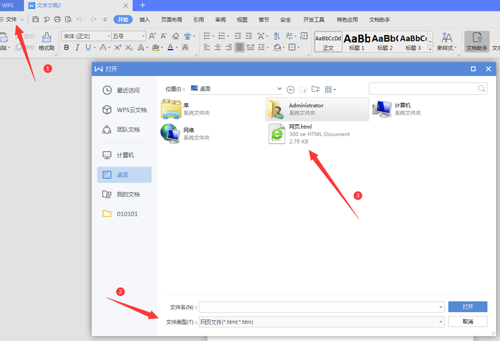Switch to the Page Layout tab
Screen dimensions: 500x341
pyautogui.click(x=171, y=20)
